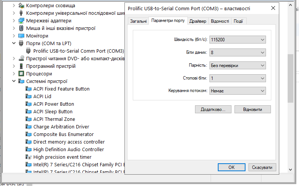Image resolution: width=299 pixels, height=186 pixels.
Task: Open the Швидкість (біт/с) dropdown
Action: (238, 40)
